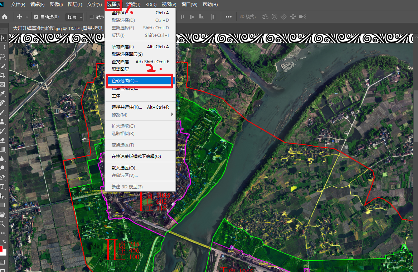
Task: Select the Hand tool
Action: 2,214
